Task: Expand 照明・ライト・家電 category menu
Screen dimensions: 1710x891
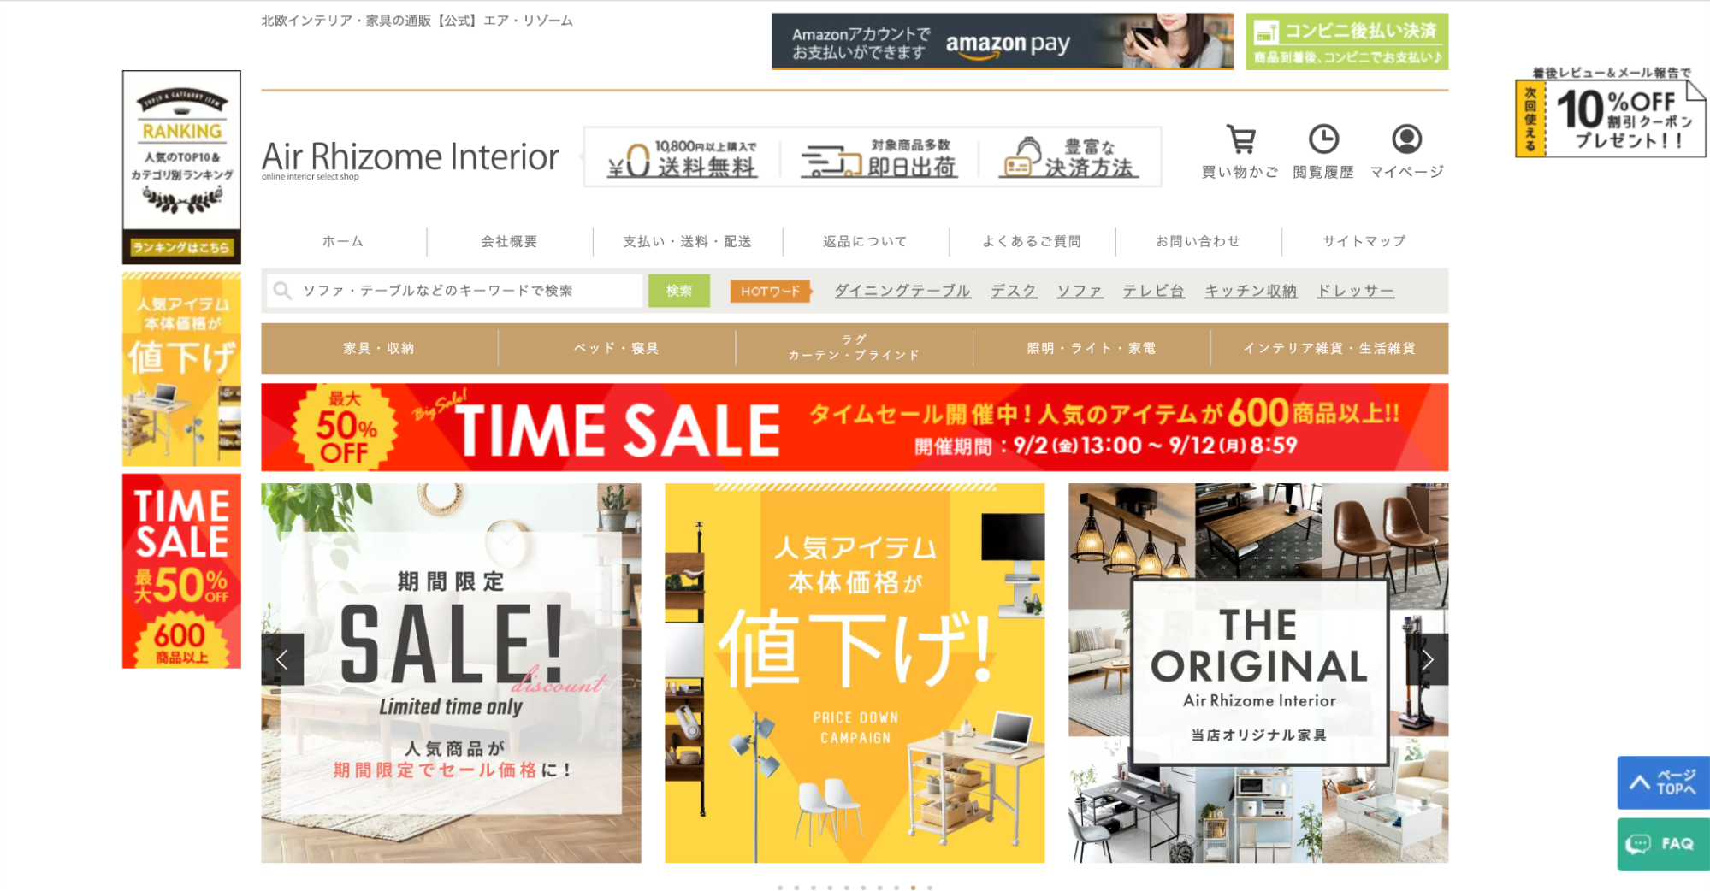Action: 1092,348
